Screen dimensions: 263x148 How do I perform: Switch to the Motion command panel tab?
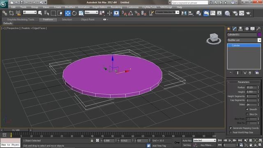[x=247, y=29]
